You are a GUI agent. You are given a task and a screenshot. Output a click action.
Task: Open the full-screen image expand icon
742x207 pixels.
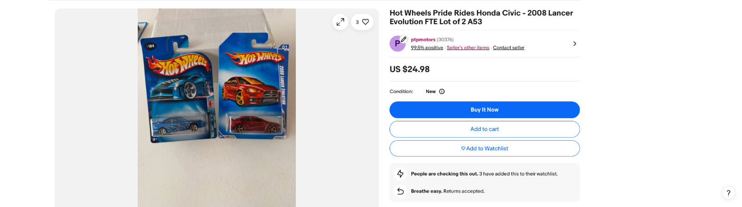click(340, 22)
